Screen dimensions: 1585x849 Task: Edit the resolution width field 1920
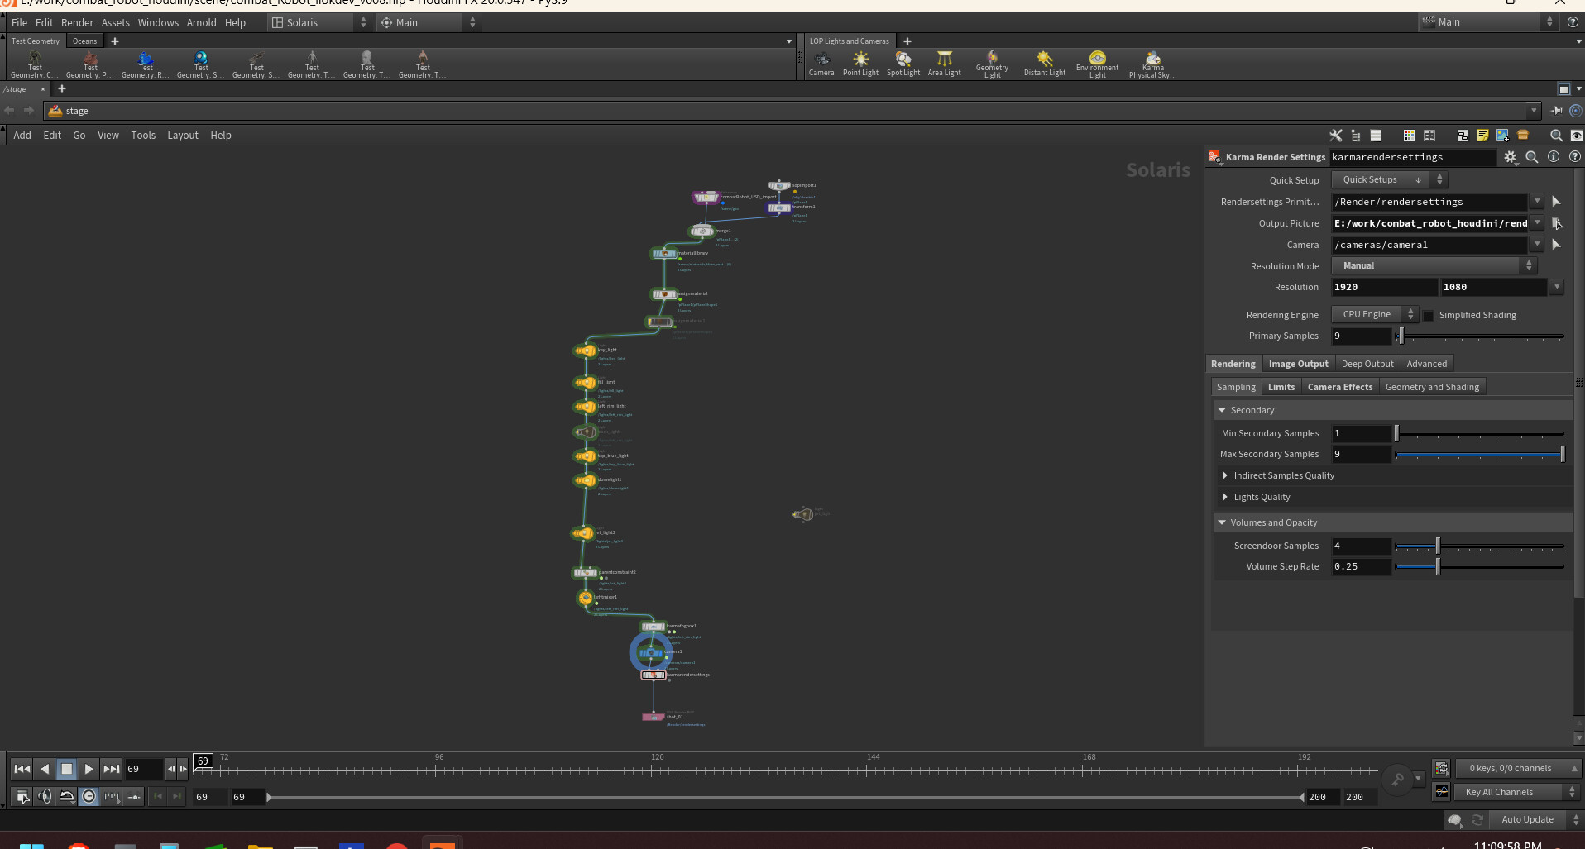(x=1384, y=287)
